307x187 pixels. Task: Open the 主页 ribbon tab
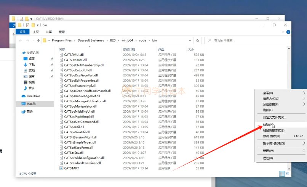pyautogui.click(x=36, y=32)
